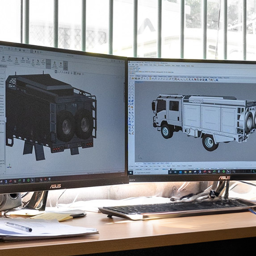Screen dimensions: 256x256
Task: Open the Perspective viewport title dropdown
Action: pos(139,82)
